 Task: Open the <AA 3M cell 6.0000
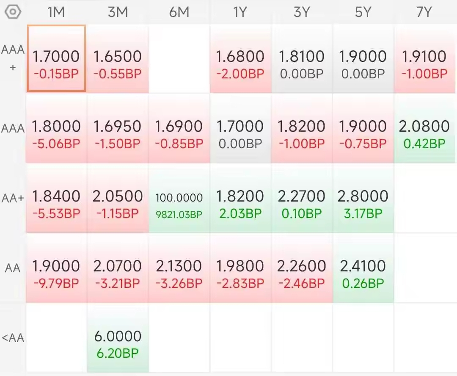118,338
